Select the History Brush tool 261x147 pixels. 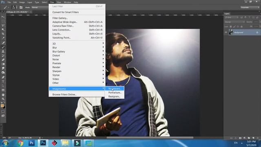pyautogui.click(x=3, y=56)
